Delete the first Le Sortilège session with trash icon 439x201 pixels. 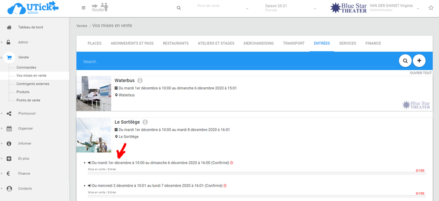(231, 163)
